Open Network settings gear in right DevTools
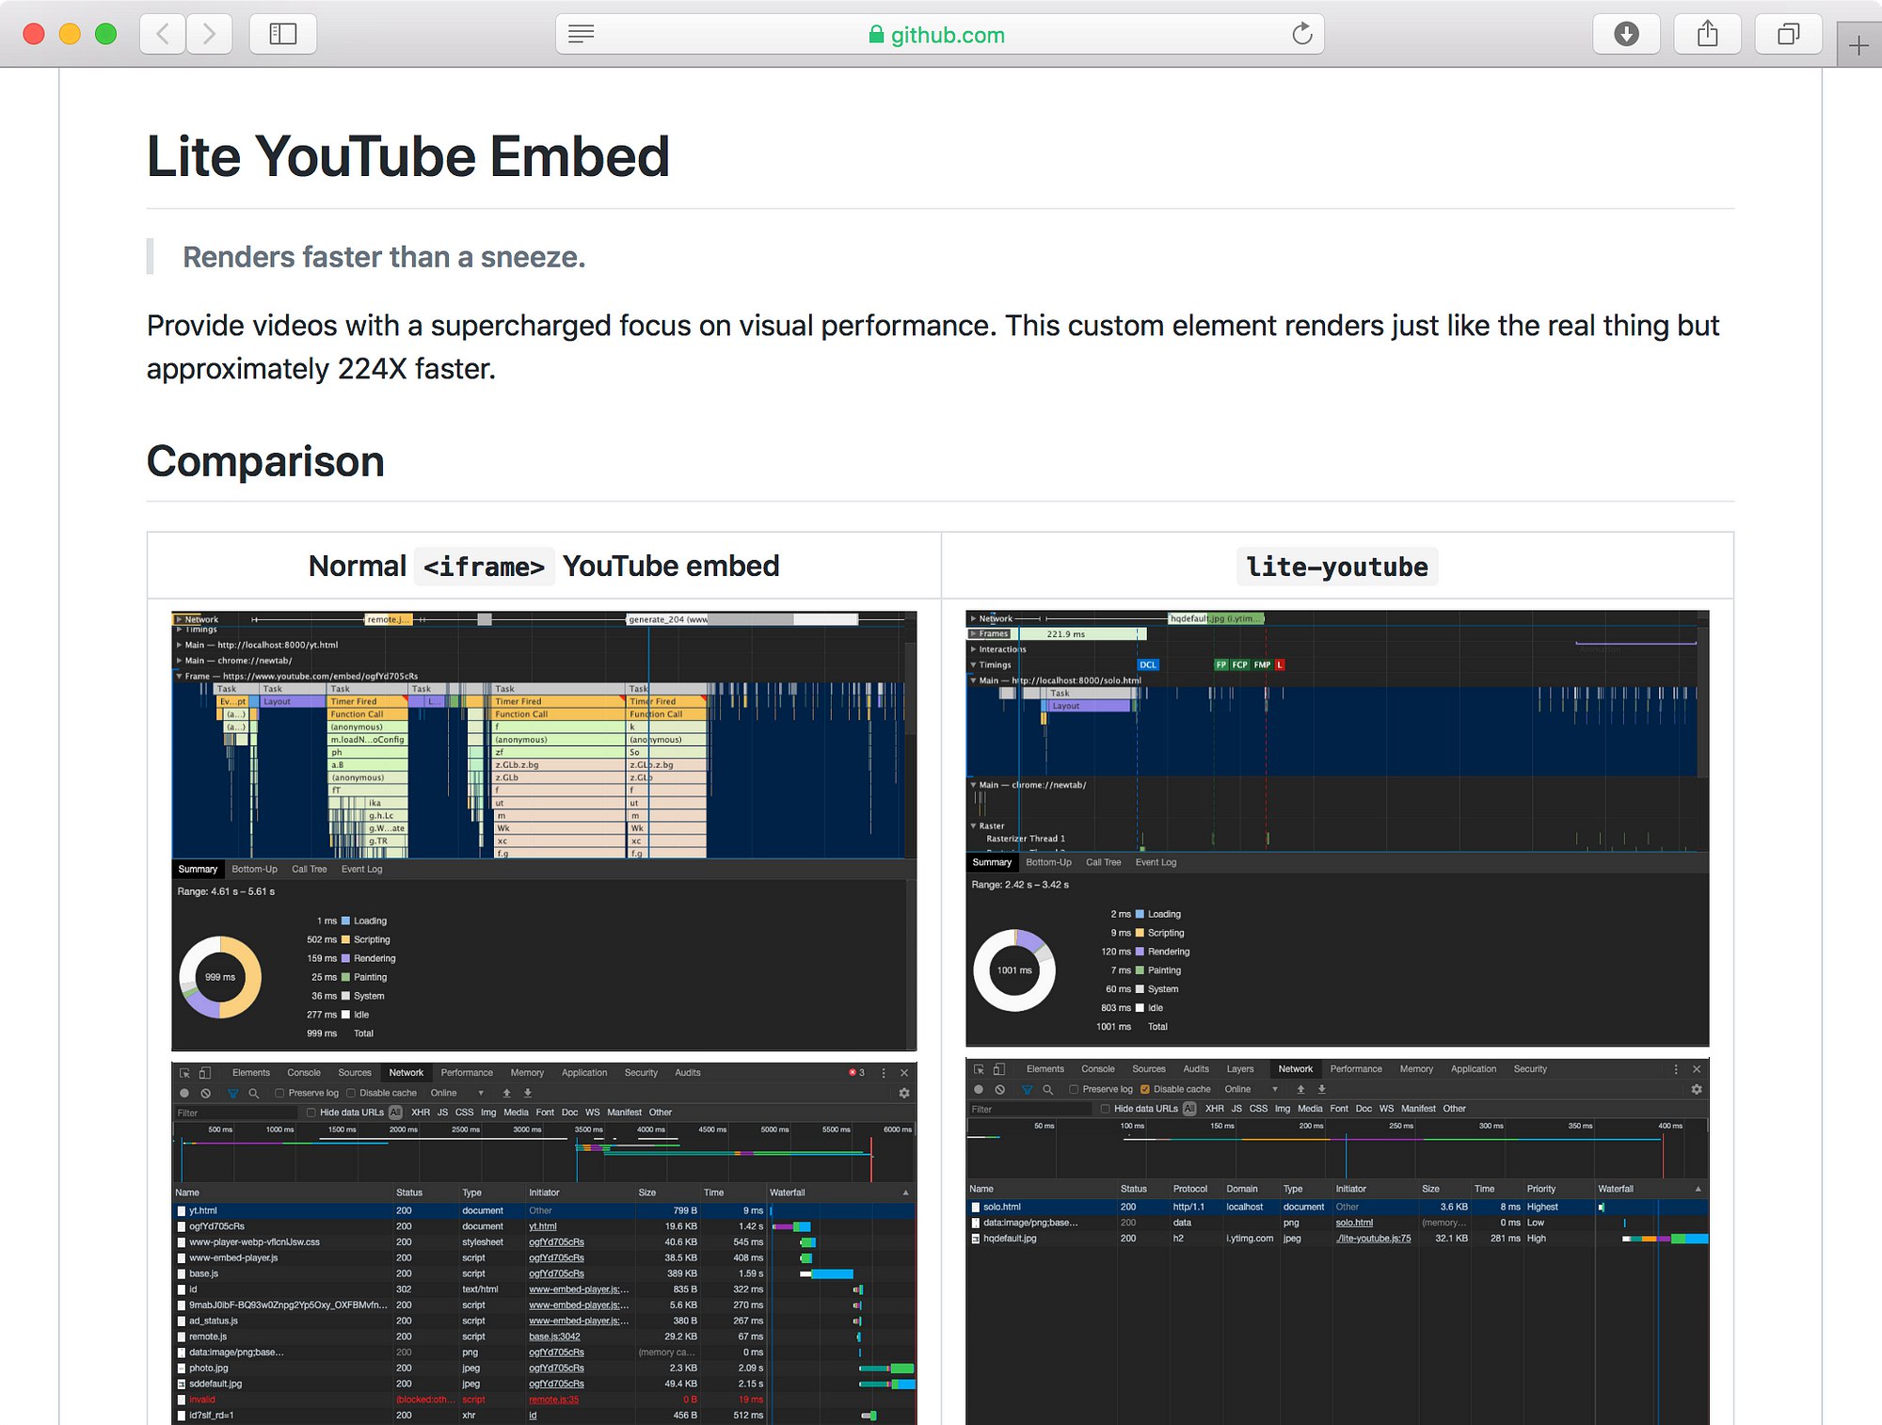This screenshot has height=1425, width=1882. (1697, 1089)
